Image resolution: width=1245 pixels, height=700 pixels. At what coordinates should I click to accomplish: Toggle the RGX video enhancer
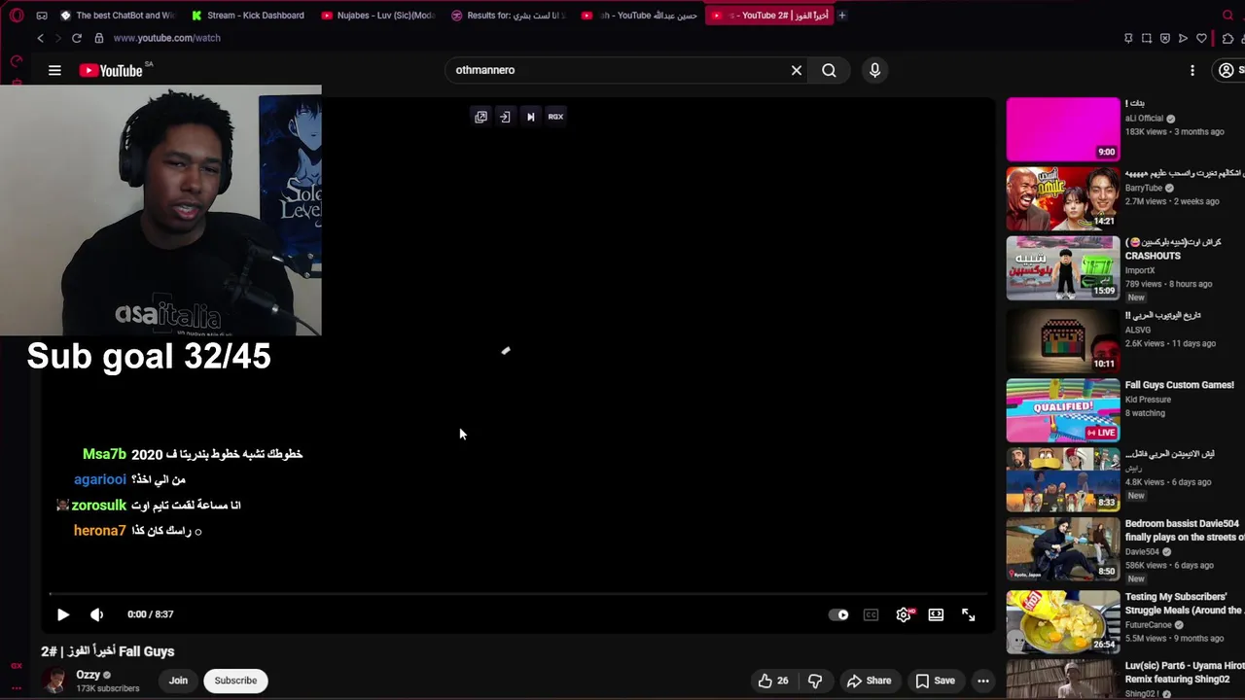point(555,117)
